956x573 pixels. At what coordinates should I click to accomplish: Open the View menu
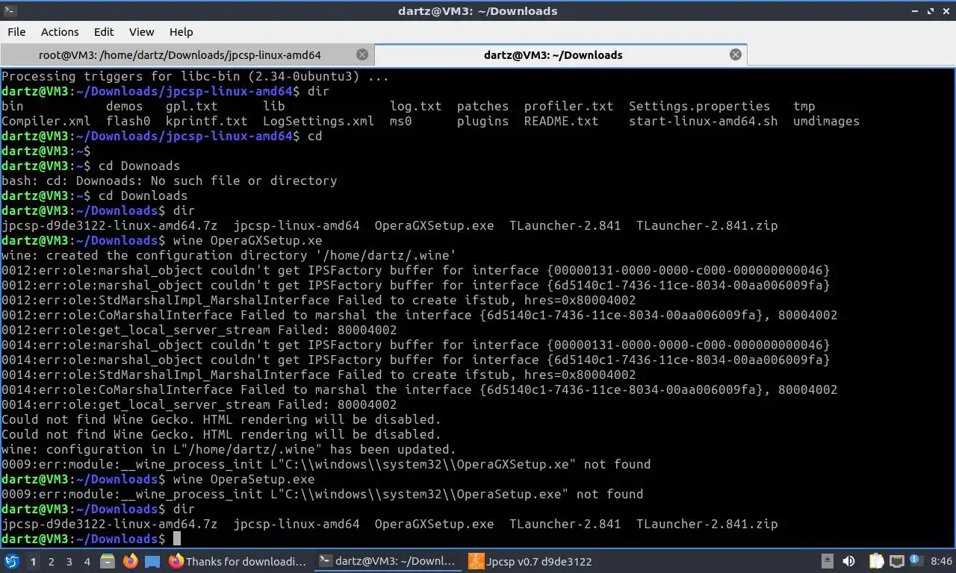click(x=142, y=32)
